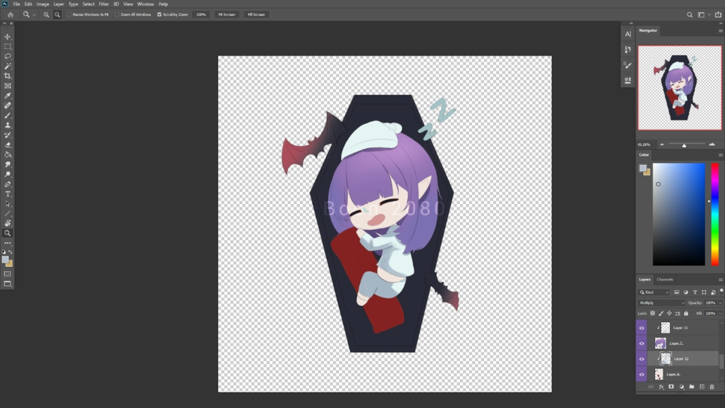Select the Brush tool

pos(8,115)
